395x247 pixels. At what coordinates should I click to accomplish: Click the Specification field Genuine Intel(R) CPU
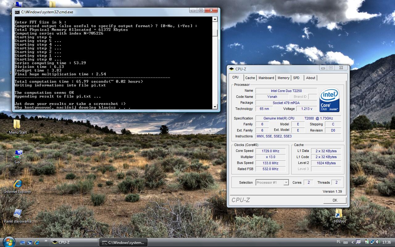[298, 118]
